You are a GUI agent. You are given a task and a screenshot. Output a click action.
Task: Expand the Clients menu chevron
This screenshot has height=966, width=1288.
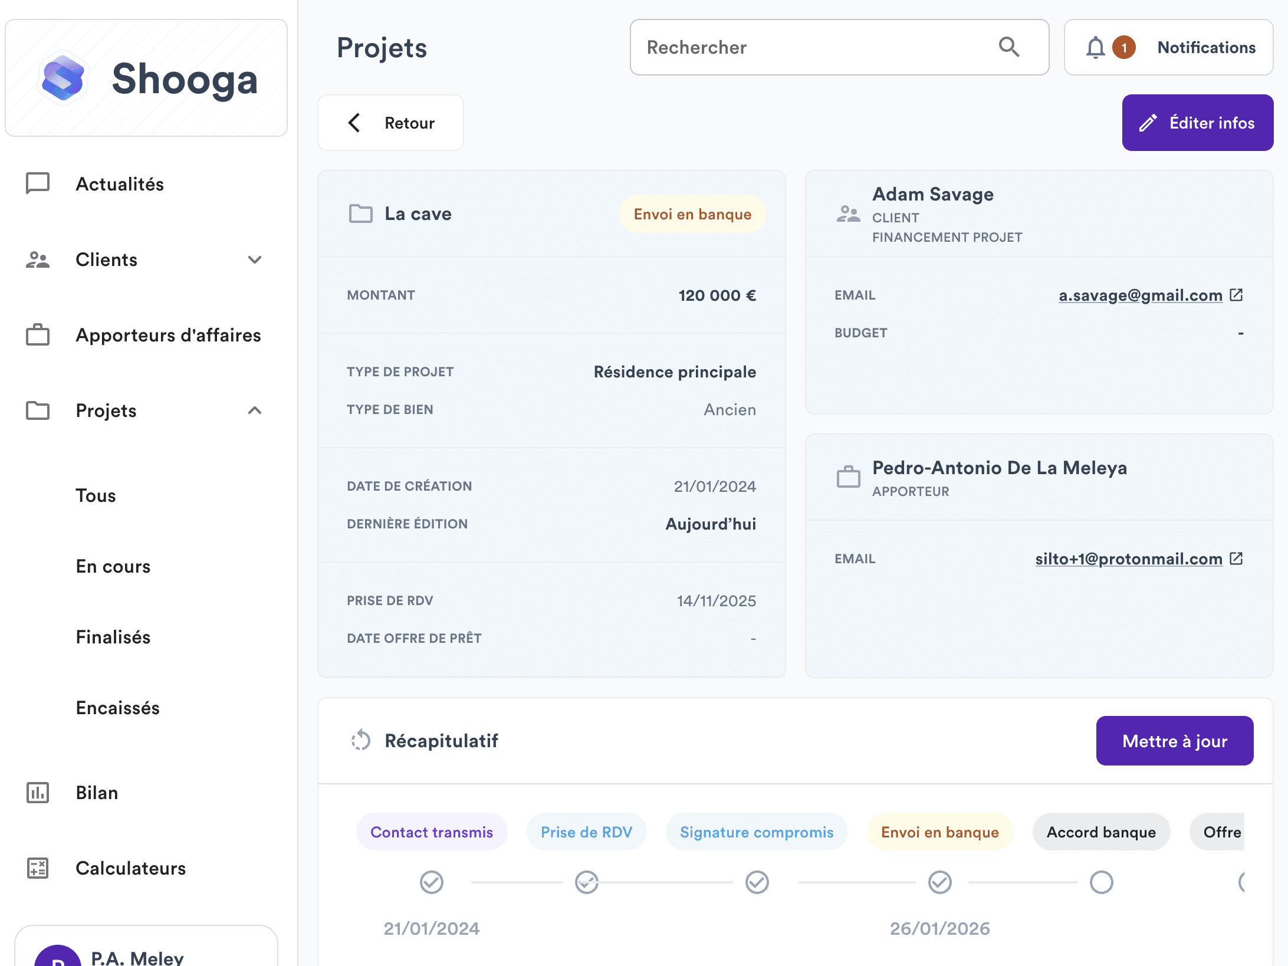click(x=255, y=259)
